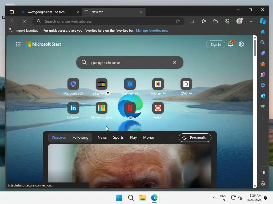Image resolution: width=273 pixels, height=204 pixels.
Task: Add a new quick link site
Action: click(186, 112)
